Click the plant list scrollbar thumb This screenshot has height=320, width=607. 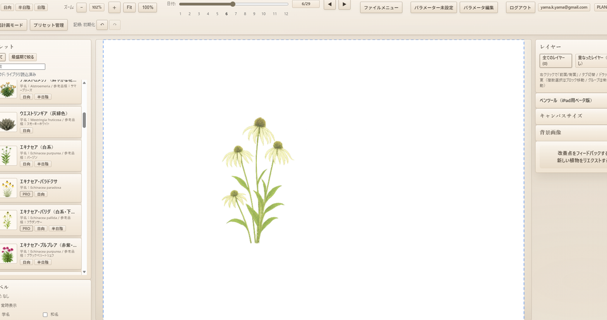pyautogui.click(x=84, y=120)
